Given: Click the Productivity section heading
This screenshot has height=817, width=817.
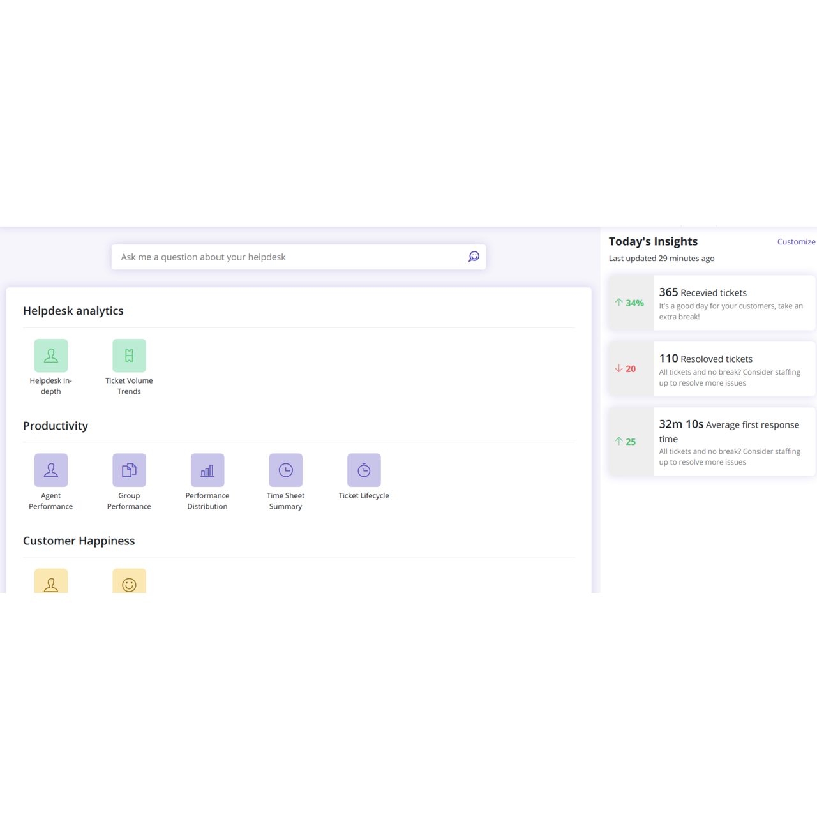Looking at the screenshot, I should pyautogui.click(x=56, y=426).
